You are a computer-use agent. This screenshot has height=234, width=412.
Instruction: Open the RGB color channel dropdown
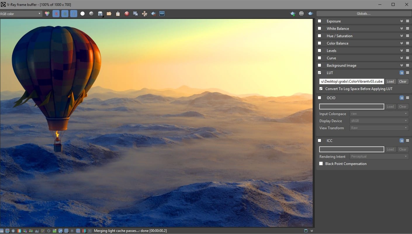(x=39, y=13)
